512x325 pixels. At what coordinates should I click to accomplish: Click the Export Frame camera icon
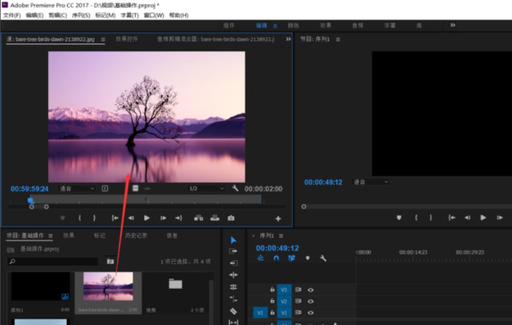coord(231,218)
